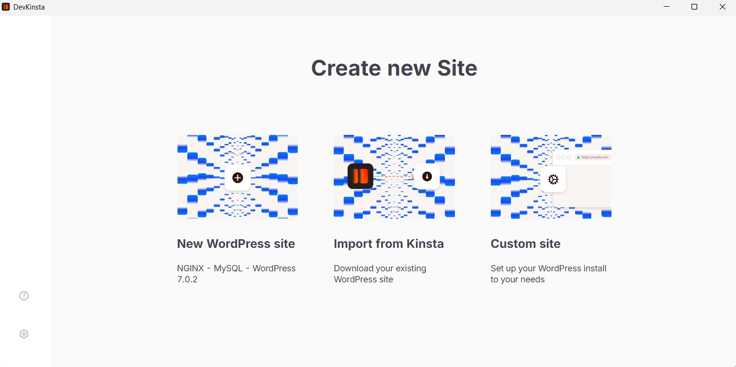Viewport: 736px width, 367px height.
Task: Select the New WordPress site thumbnail
Action: [238, 177]
